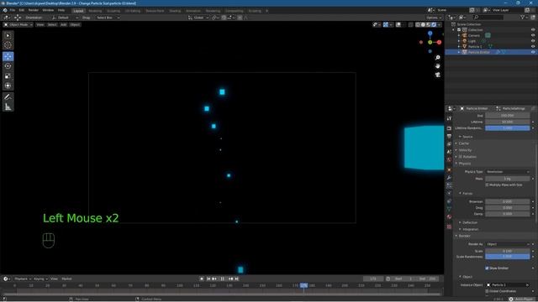The width and height of the screenshot is (538, 302).
Task: Collapse the Render panel
Action: pyautogui.click(x=464, y=236)
